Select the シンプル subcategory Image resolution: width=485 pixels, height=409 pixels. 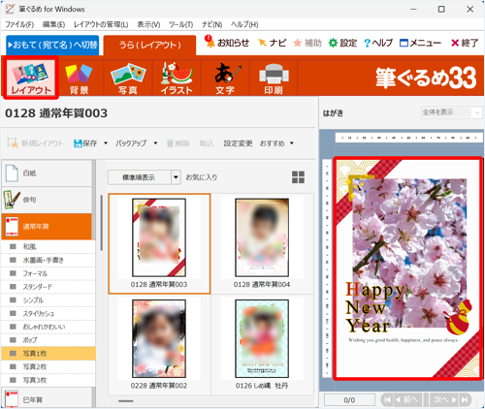pyautogui.click(x=48, y=300)
